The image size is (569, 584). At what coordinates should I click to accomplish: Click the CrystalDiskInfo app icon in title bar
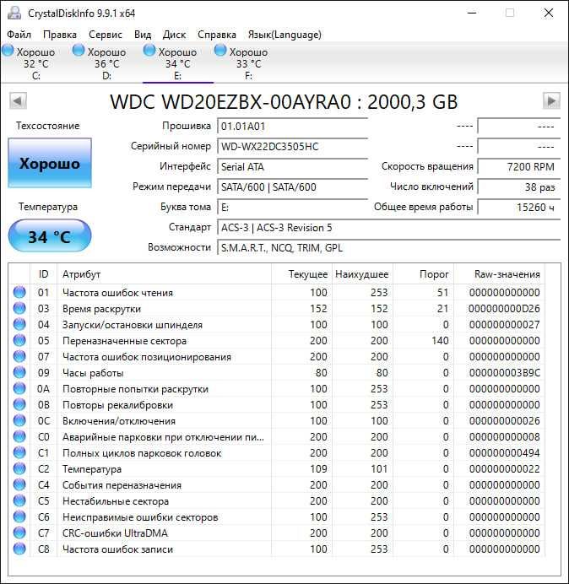click(14, 13)
